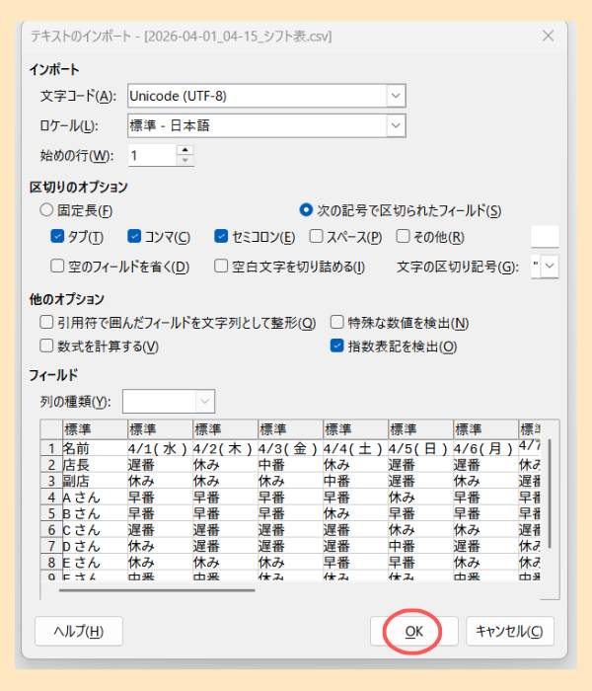Click row number 5 in preview table

pyautogui.click(x=51, y=514)
